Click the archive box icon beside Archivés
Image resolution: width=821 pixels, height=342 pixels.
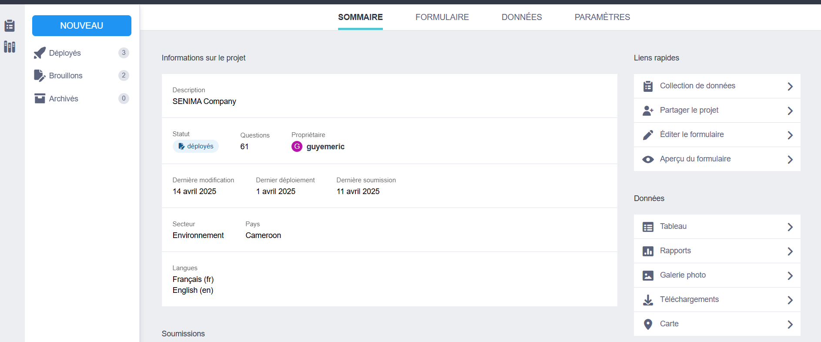click(x=40, y=98)
